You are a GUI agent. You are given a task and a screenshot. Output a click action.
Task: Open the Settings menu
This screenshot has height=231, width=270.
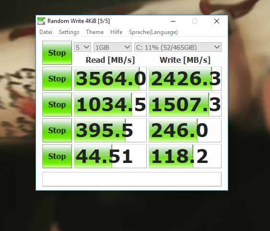[x=69, y=32]
